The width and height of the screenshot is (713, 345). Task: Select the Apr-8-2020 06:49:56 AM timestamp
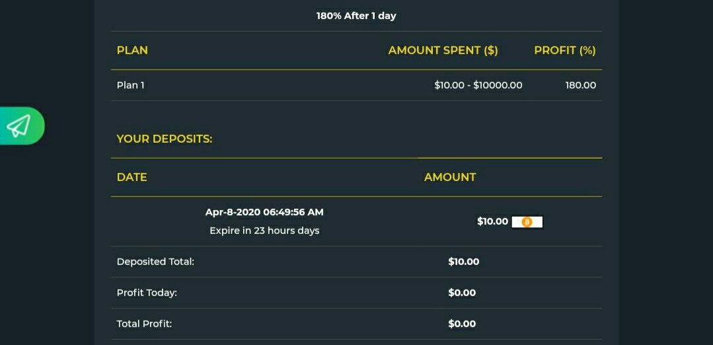264,212
